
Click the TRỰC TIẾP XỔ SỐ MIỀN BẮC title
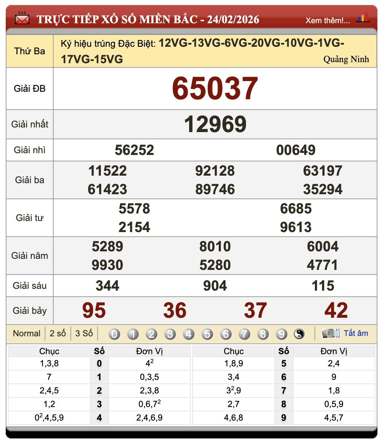tap(148, 20)
